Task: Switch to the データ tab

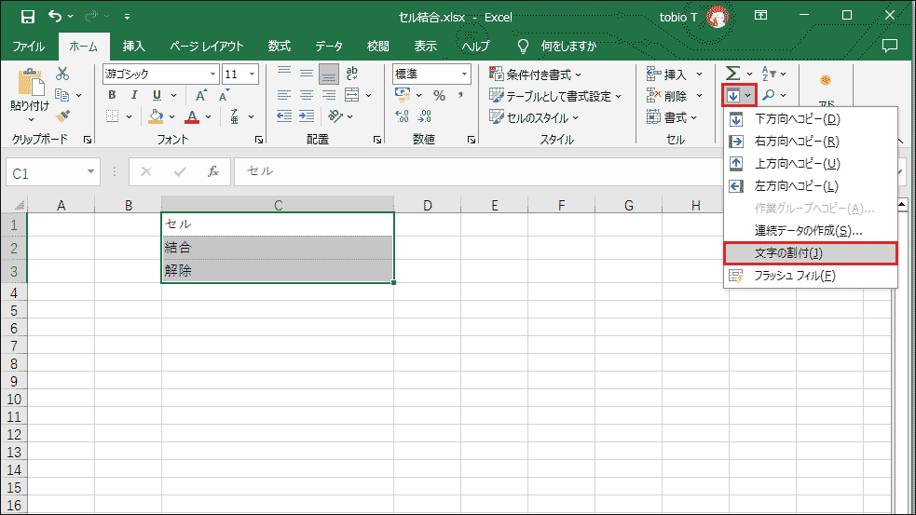Action: pyautogui.click(x=329, y=47)
